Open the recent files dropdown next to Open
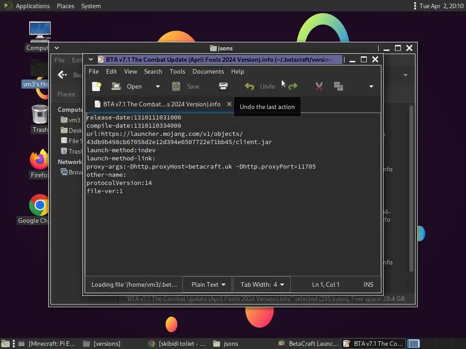 click(x=158, y=86)
